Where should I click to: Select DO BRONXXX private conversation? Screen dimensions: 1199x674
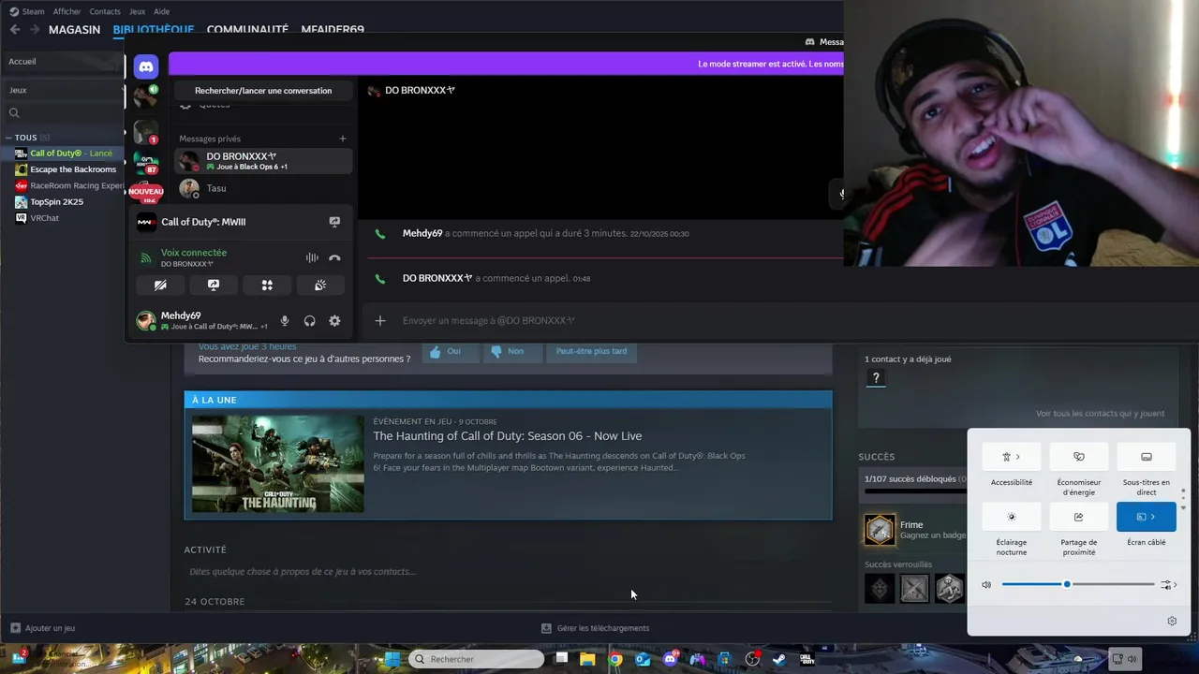click(263, 161)
